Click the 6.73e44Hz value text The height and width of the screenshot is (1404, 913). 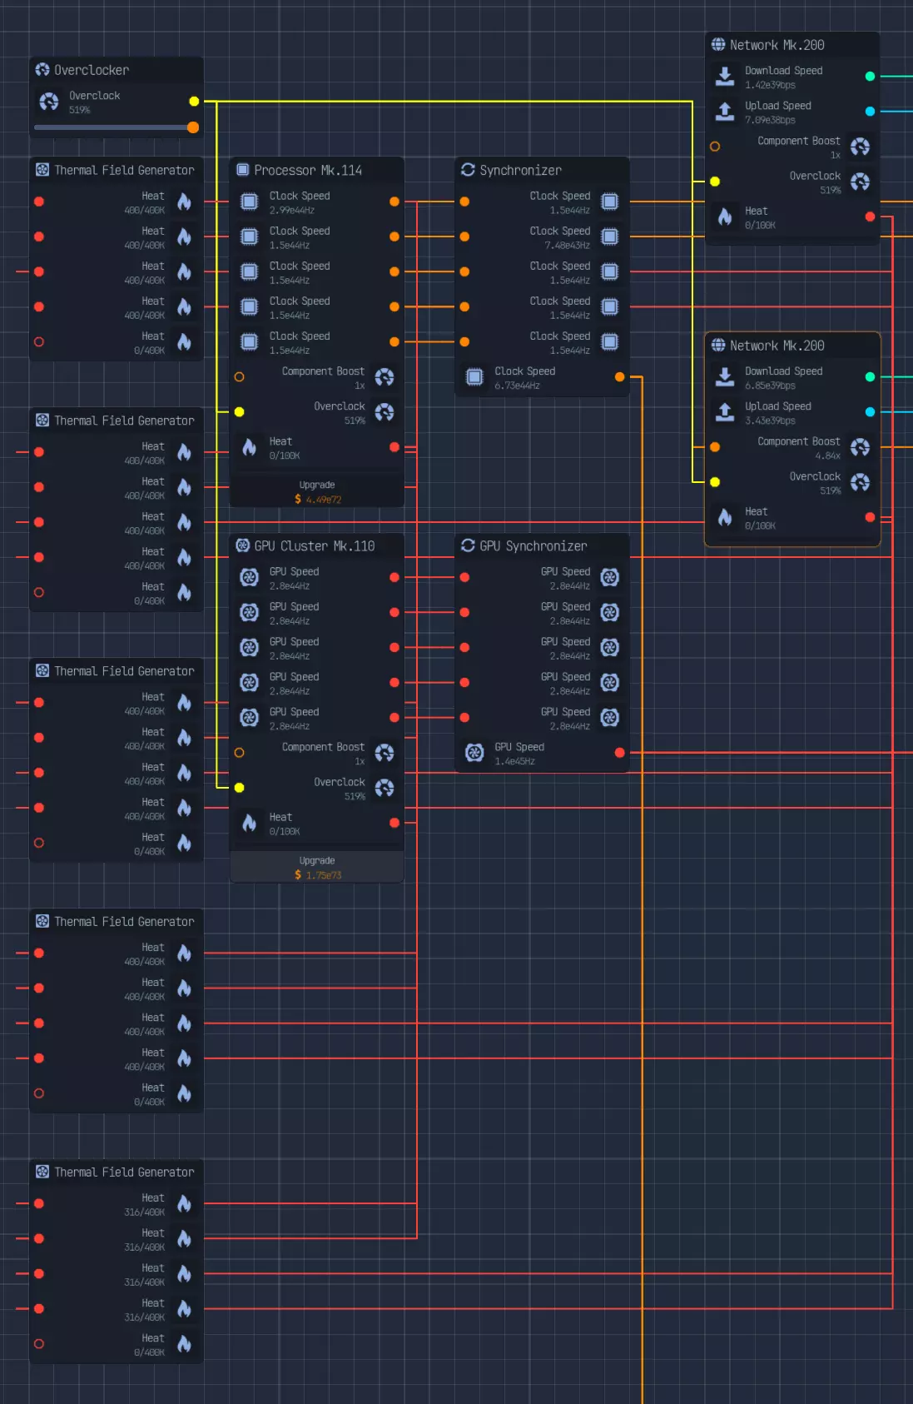518,386
